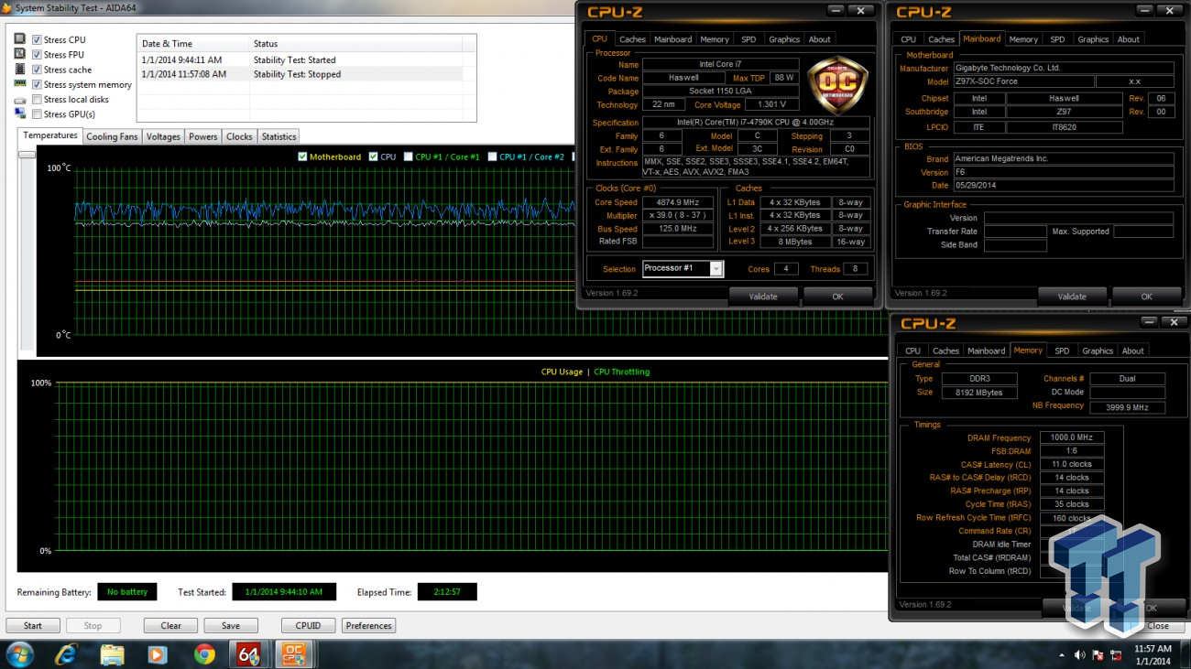Select the 'Stability Test: Stopped' log row
This screenshot has height=669, width=1191.
(306, 75)
